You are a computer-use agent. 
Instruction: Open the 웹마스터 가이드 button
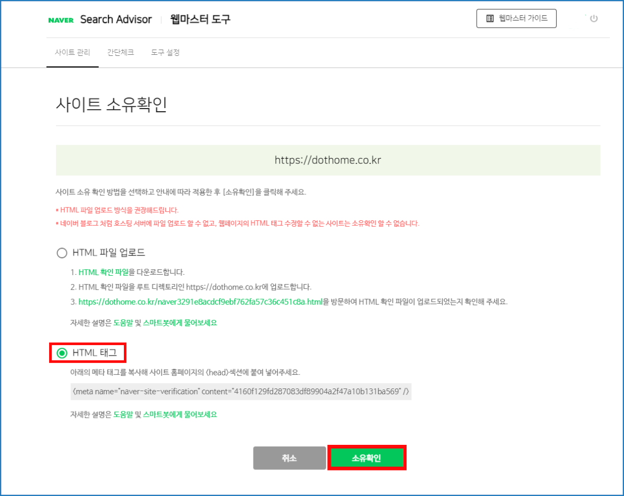click(x=516, y=18)
